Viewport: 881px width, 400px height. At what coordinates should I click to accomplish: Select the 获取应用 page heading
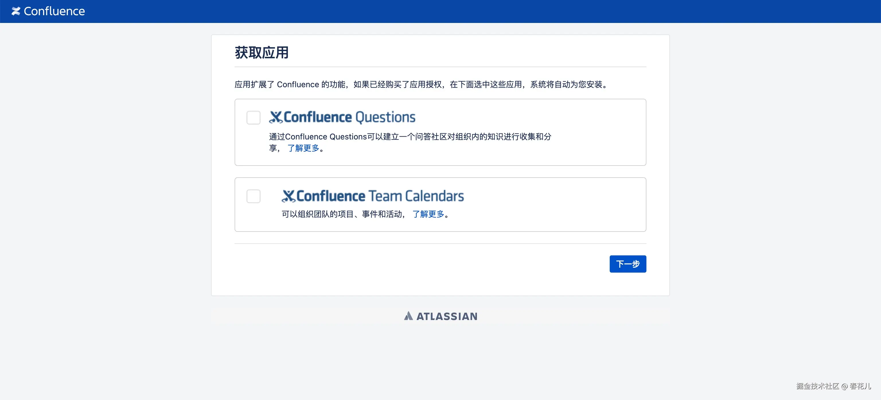pyautogui.click(x=262, y=53)
